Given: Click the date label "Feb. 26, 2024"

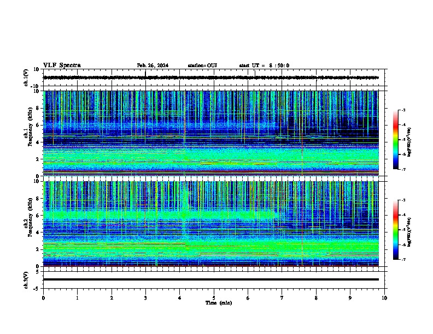Looking at the screenshot, I should click(153, 65).
